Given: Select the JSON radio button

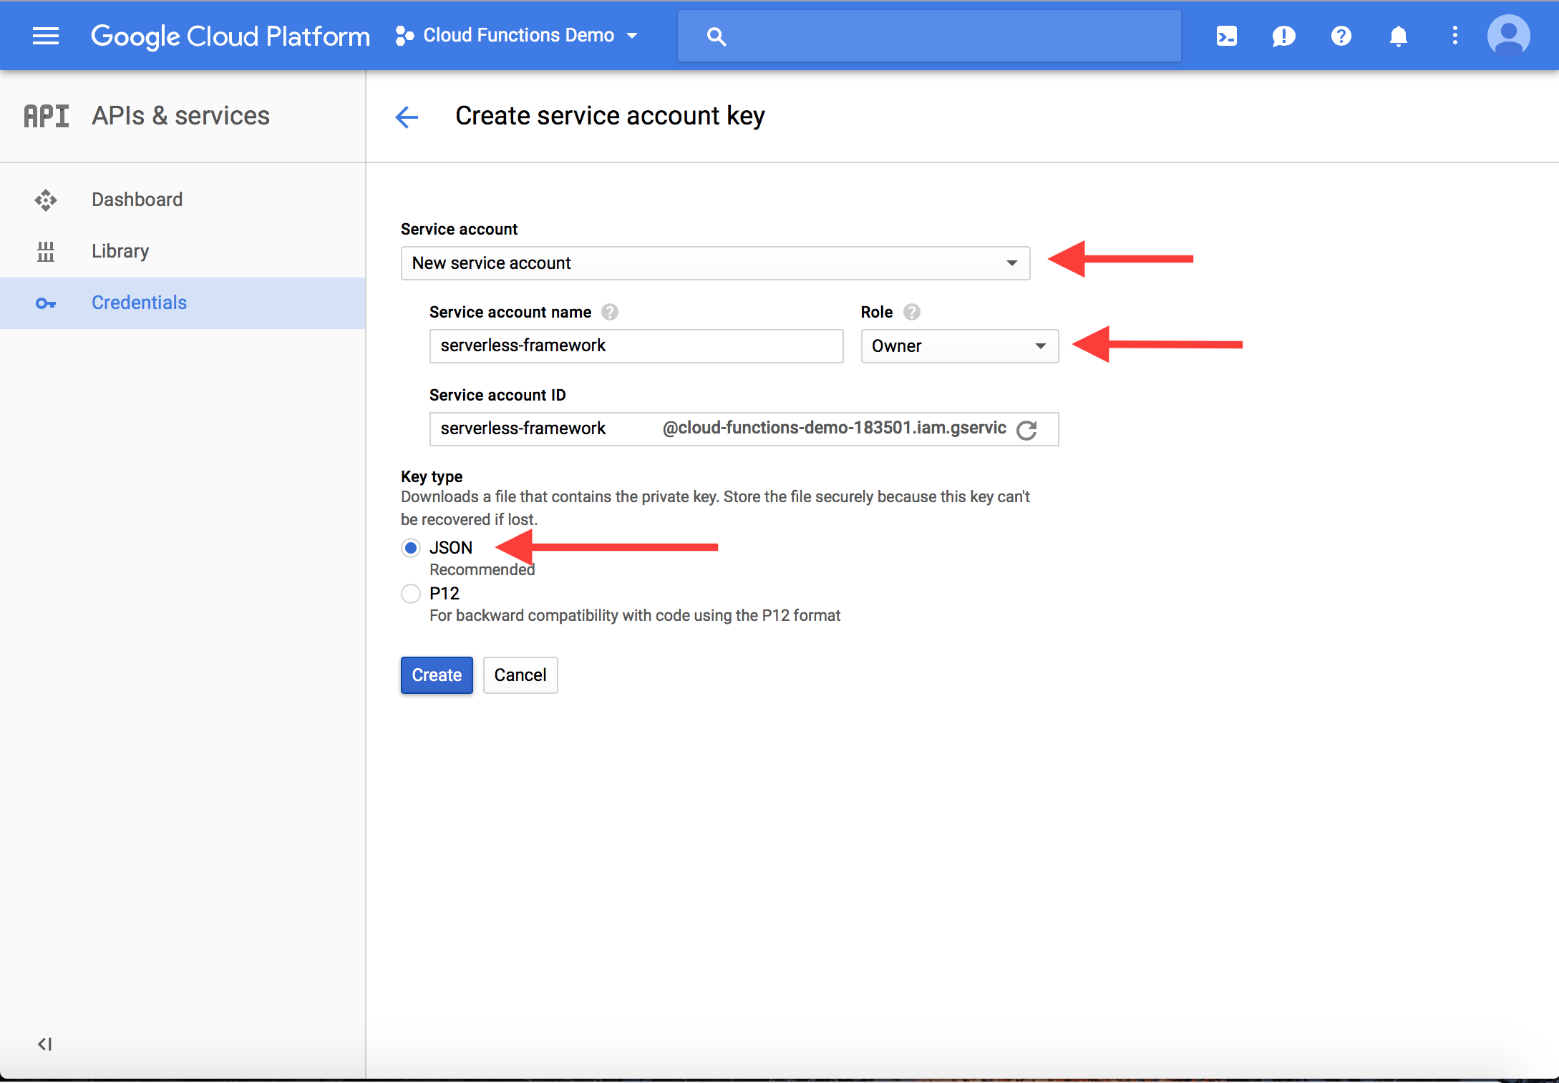Looking at the screenshot, I should coord(410,546).
